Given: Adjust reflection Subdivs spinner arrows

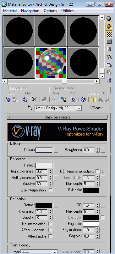Looking at the screenshot, I should [x=51, y=184].
